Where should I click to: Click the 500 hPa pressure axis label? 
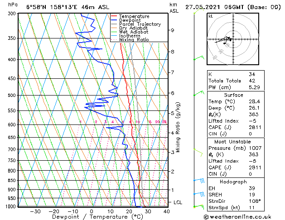click(12, 96)
